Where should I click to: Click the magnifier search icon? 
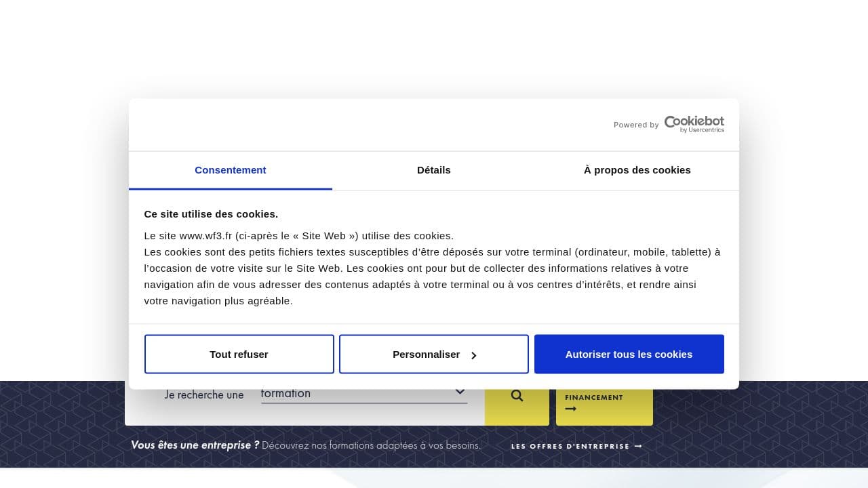point(517,396)
